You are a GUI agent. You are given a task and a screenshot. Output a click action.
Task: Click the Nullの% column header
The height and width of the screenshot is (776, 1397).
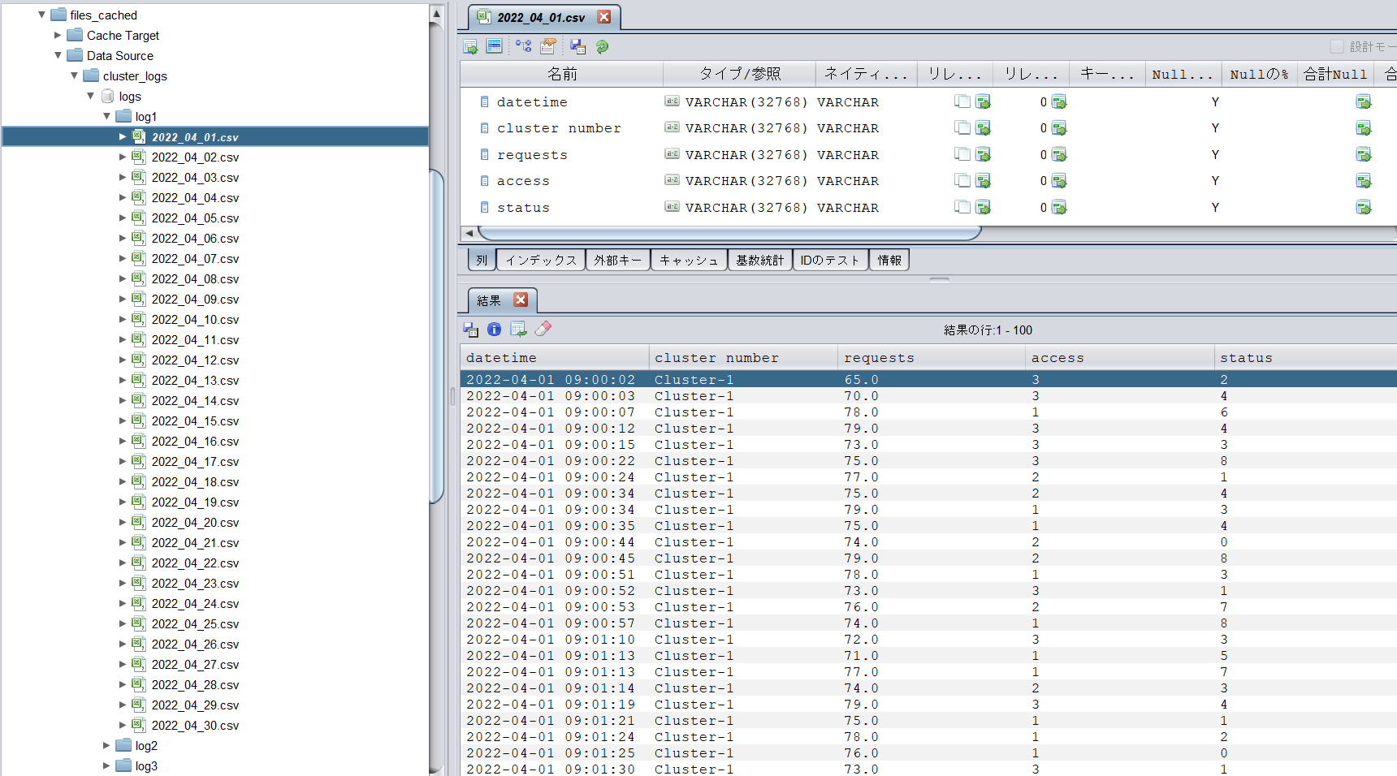[1260, 74]
